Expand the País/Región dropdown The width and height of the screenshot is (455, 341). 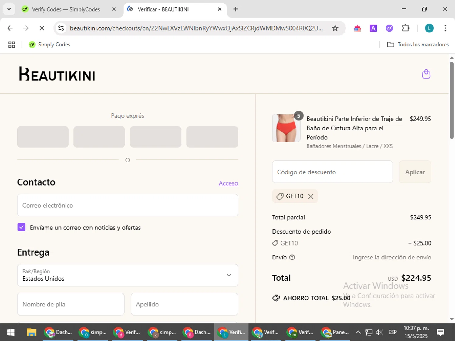[128, 275]
